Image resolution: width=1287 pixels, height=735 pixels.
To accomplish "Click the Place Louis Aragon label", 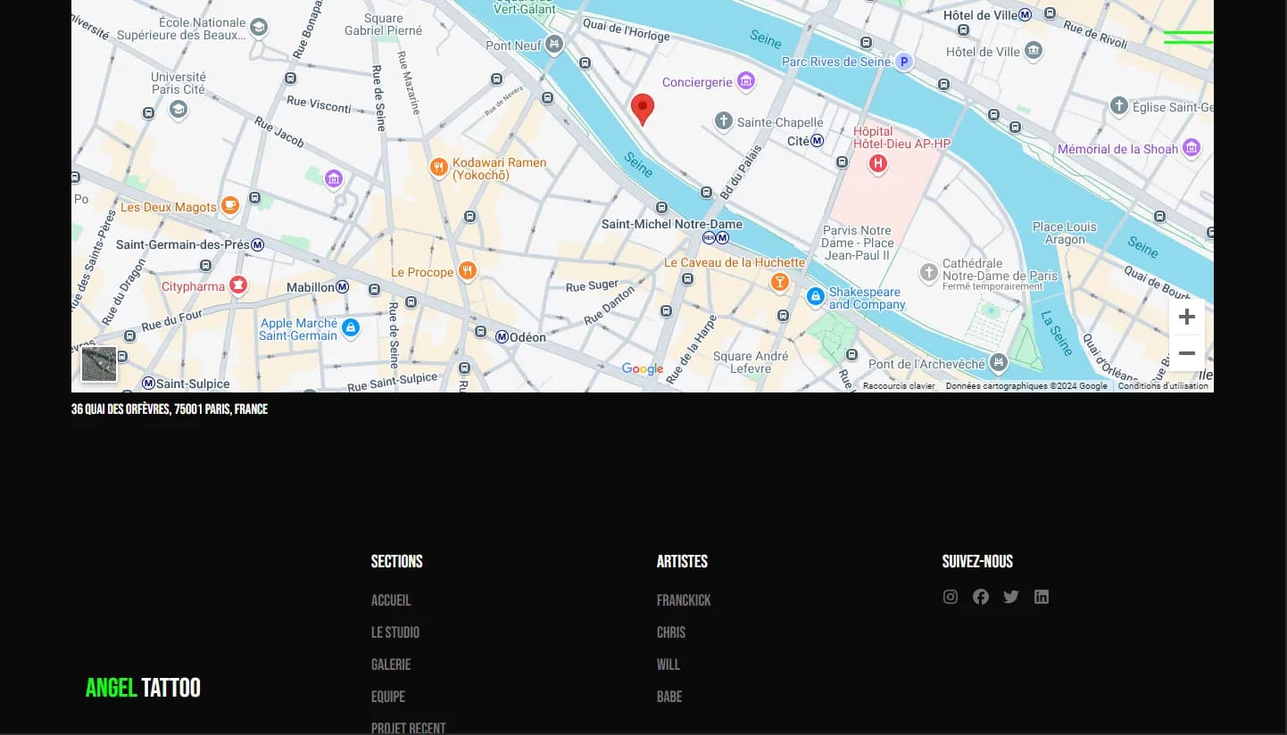I will pos(1065,233).
